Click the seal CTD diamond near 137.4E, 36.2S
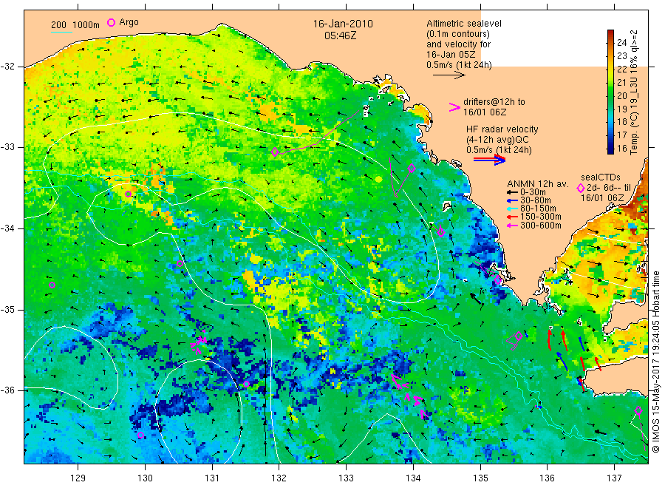 638,410
